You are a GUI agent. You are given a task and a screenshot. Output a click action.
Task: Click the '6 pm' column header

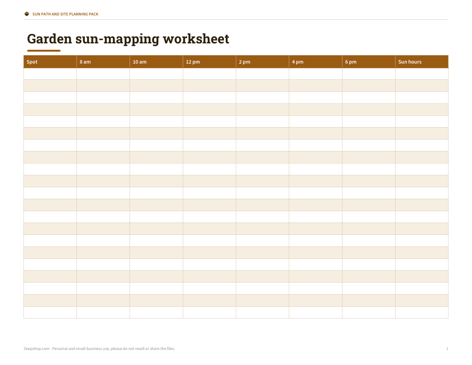[x=369, y=62]
